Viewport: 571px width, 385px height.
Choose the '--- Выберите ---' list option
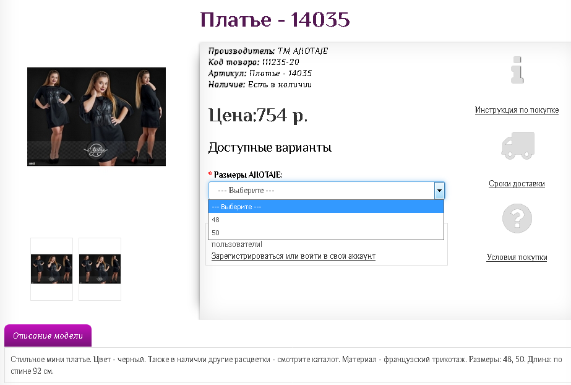(x=326, y=207)
